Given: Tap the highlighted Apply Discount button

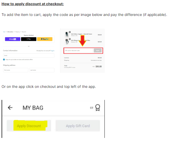Looking at the screenshot, I should [29, 126].
